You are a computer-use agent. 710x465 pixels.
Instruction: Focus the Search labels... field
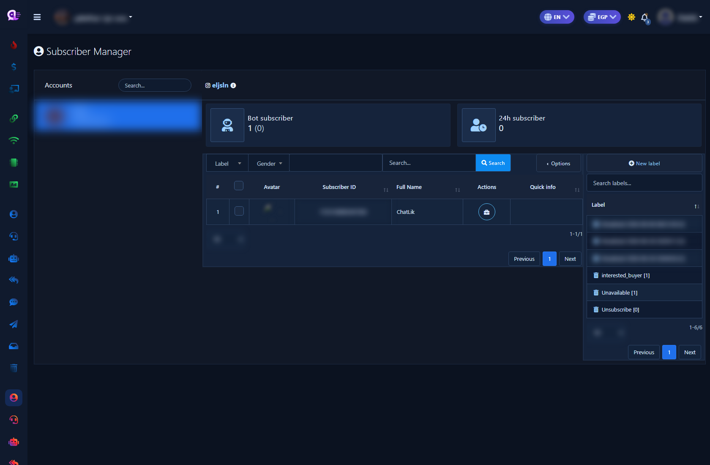click(x=644, y=183)
